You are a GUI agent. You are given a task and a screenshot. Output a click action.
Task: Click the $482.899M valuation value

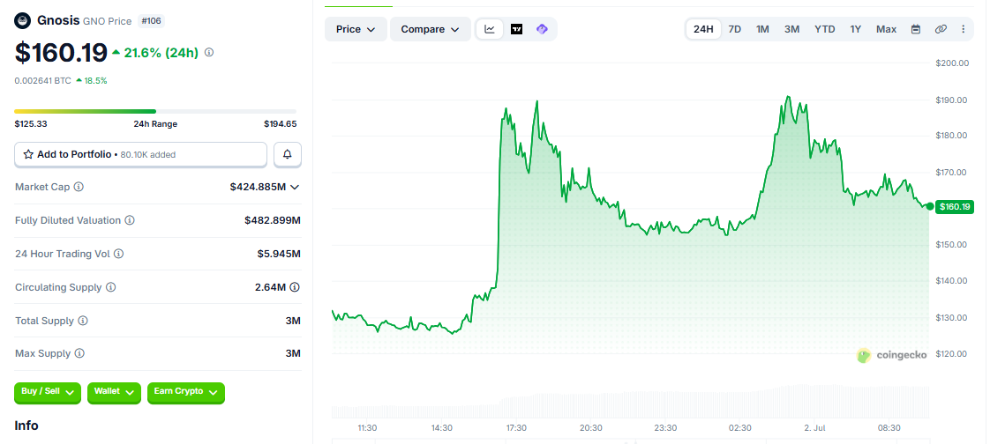pos(273,220)
